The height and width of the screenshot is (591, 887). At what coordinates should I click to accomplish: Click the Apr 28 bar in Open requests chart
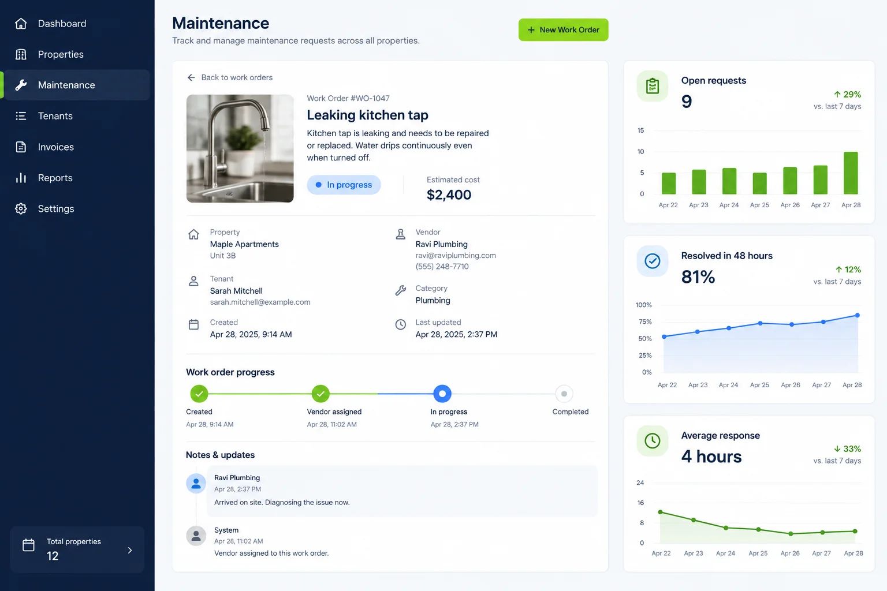pos(851,173)
